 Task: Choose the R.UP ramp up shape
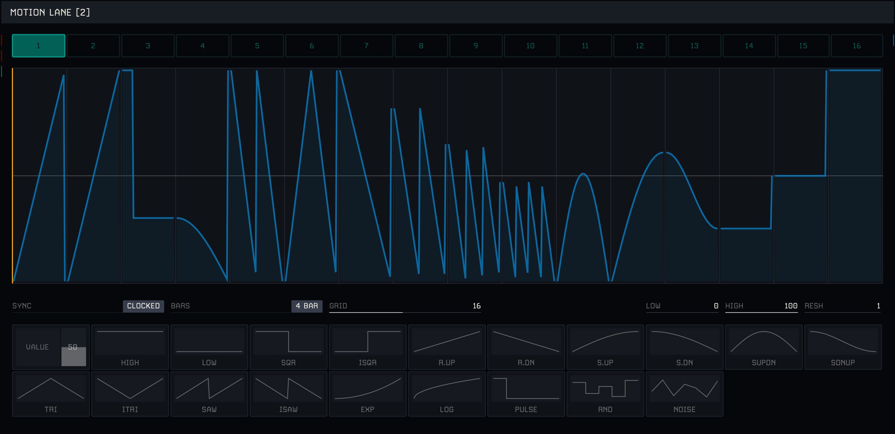click(447, 347)
